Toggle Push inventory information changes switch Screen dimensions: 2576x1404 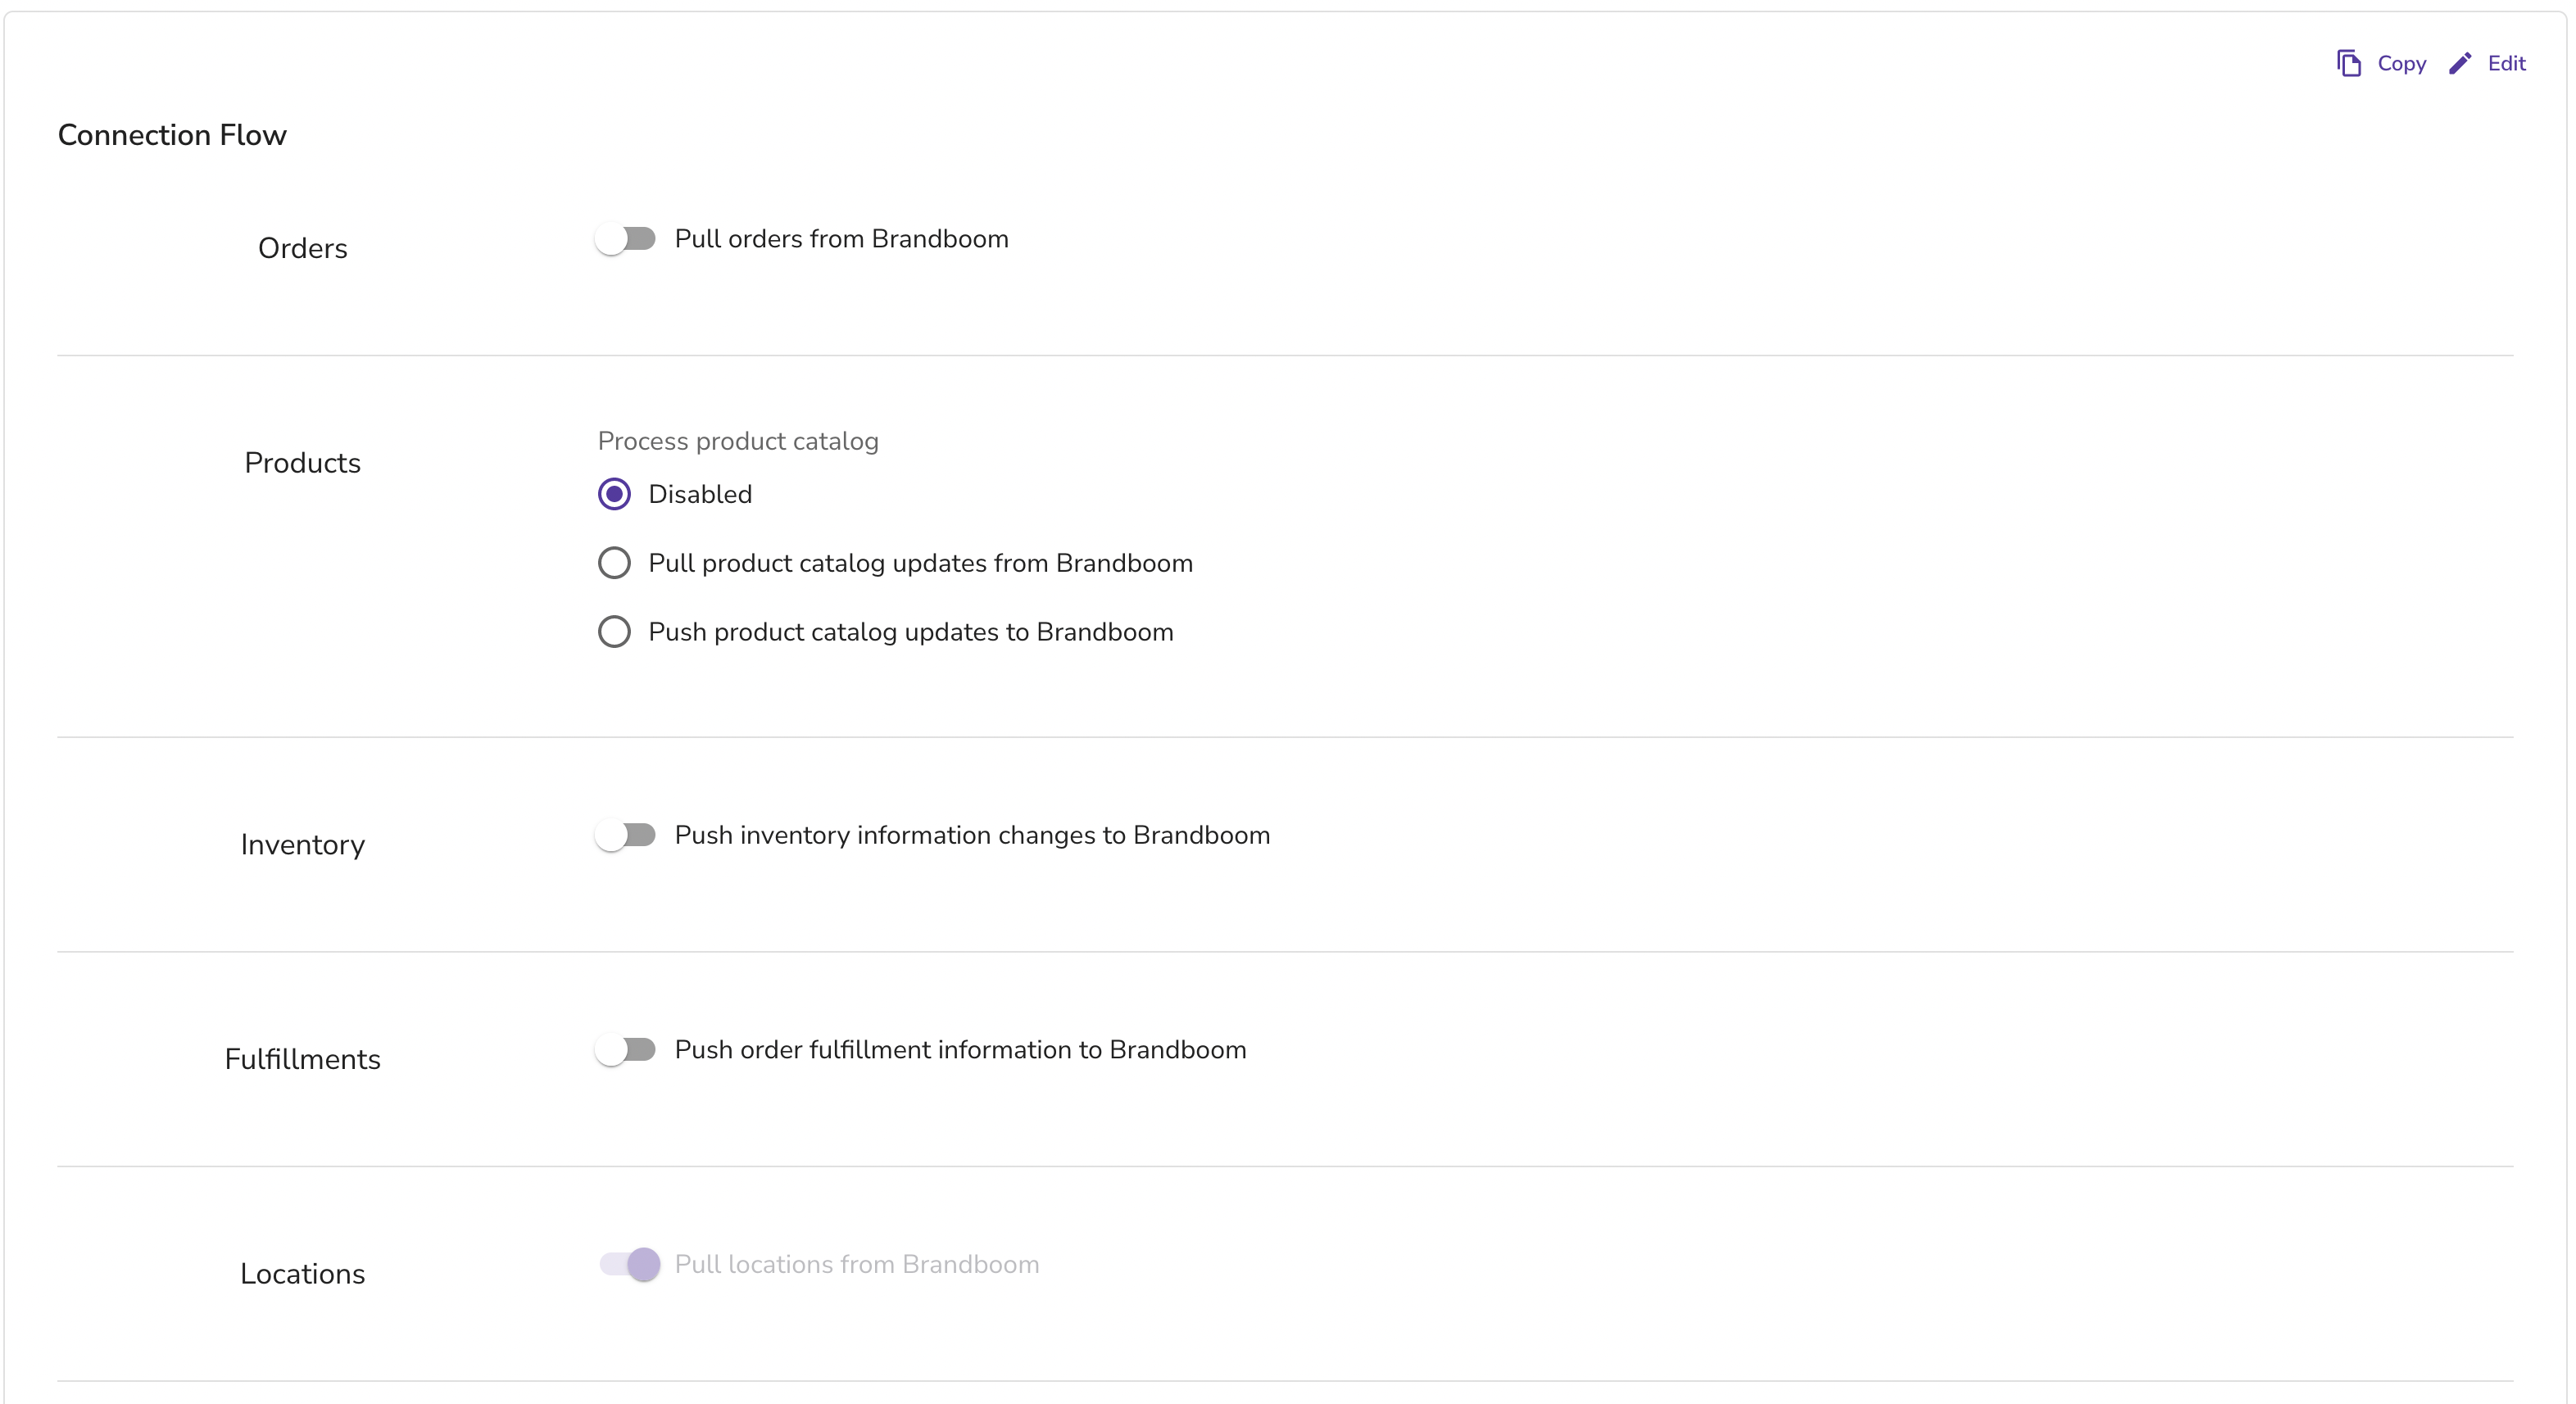click(626, 835)
